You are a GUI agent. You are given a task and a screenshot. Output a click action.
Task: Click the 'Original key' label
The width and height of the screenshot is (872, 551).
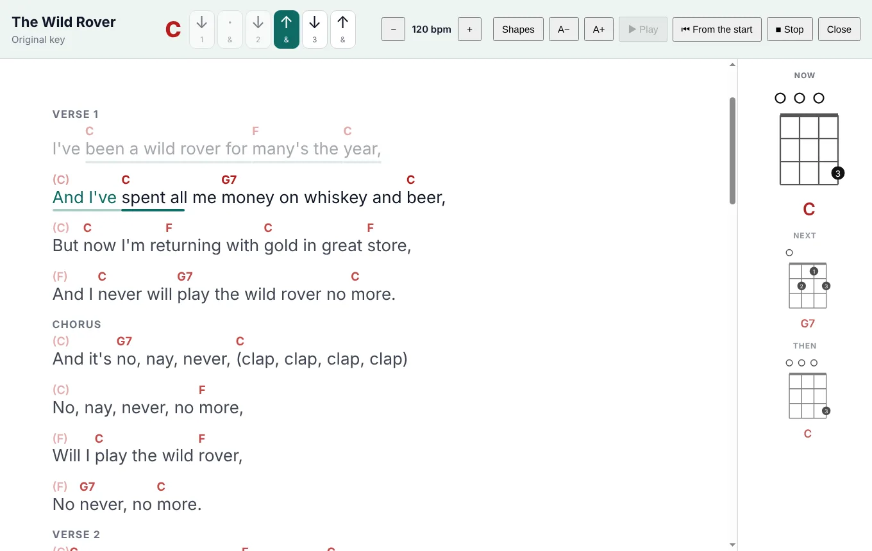38,40
